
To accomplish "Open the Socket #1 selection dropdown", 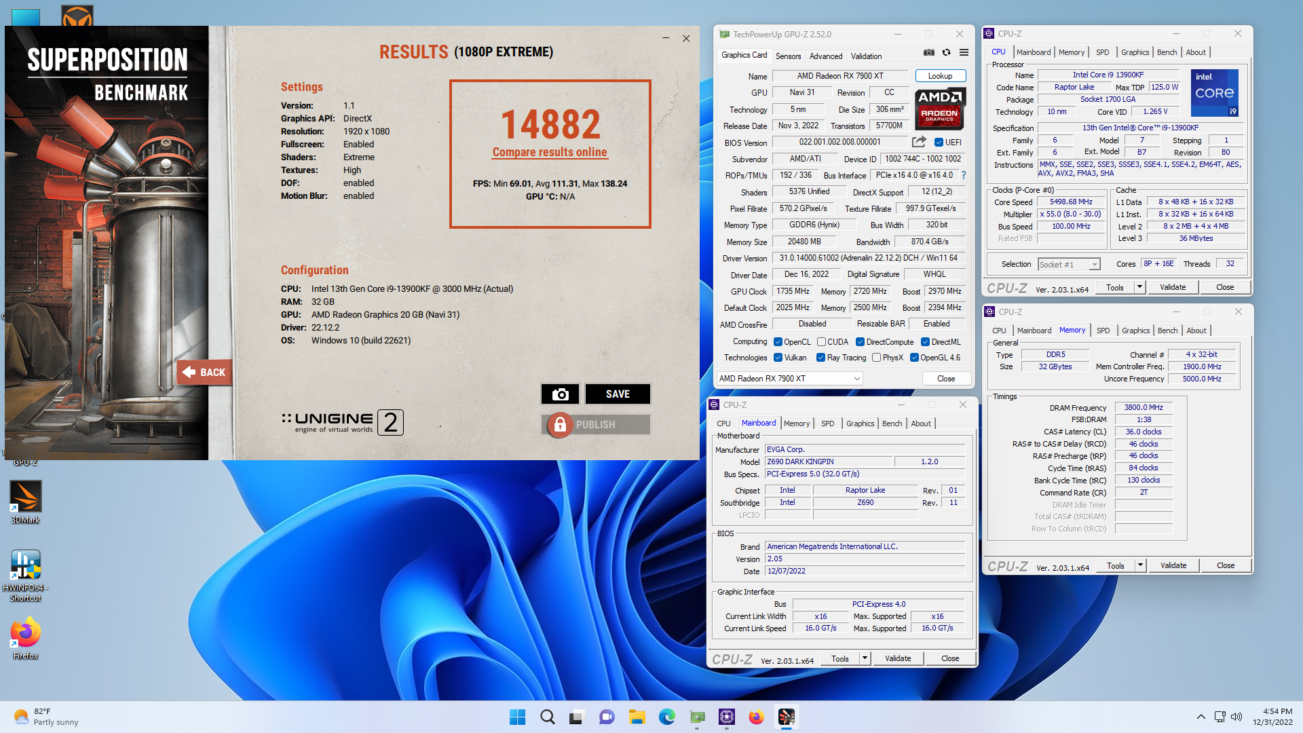I will pyautogui.click(x=1069, y=265).
